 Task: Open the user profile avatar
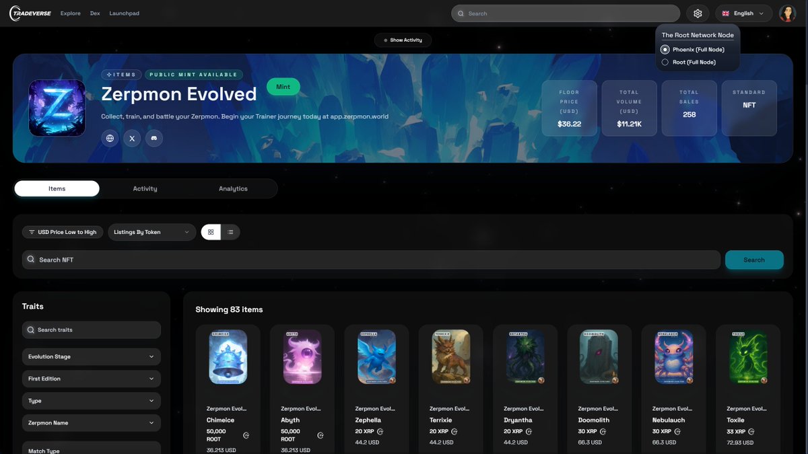click(787, 13)
